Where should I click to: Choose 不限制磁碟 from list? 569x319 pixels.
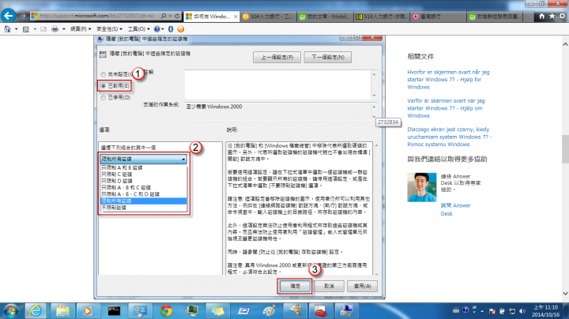(143, 208)
